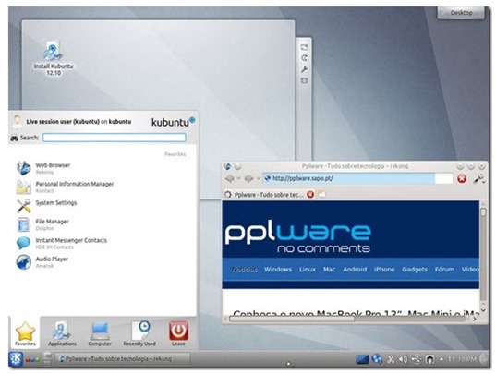Click rekonq on-all-desktops title bar button
The height and width of the screenshot is (374, 496).
(238, 166)
